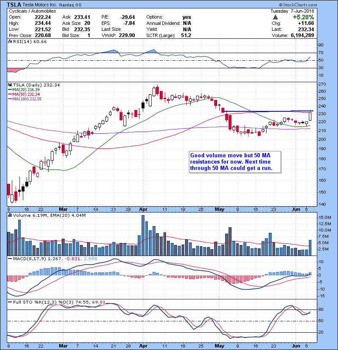Click the Volume panel bar icon

[10, 215]
